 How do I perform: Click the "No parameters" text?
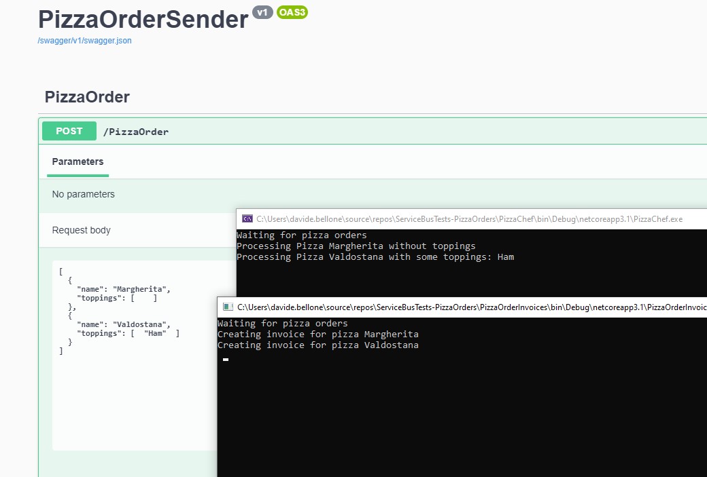click(x=84, y=194)
